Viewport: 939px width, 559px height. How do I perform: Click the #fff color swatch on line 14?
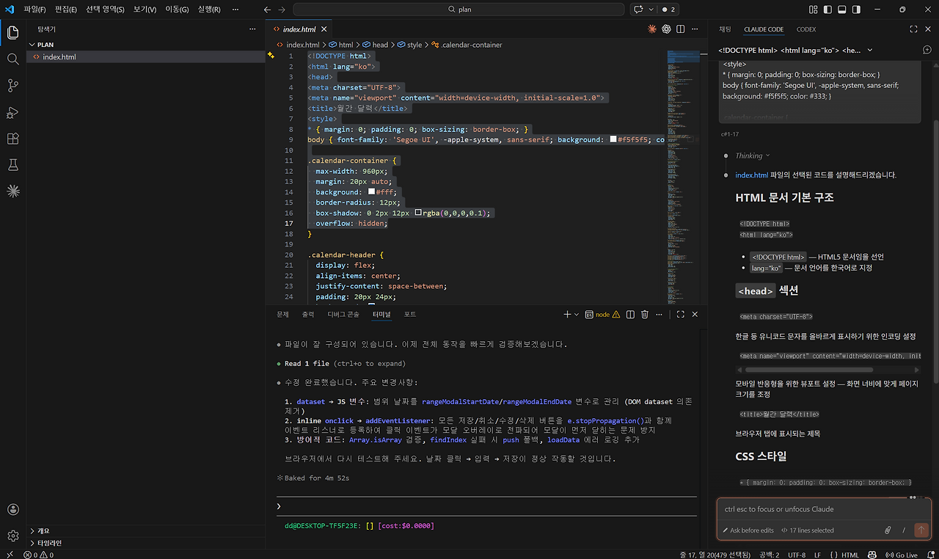pyautogui.click(x=372, y=192)
